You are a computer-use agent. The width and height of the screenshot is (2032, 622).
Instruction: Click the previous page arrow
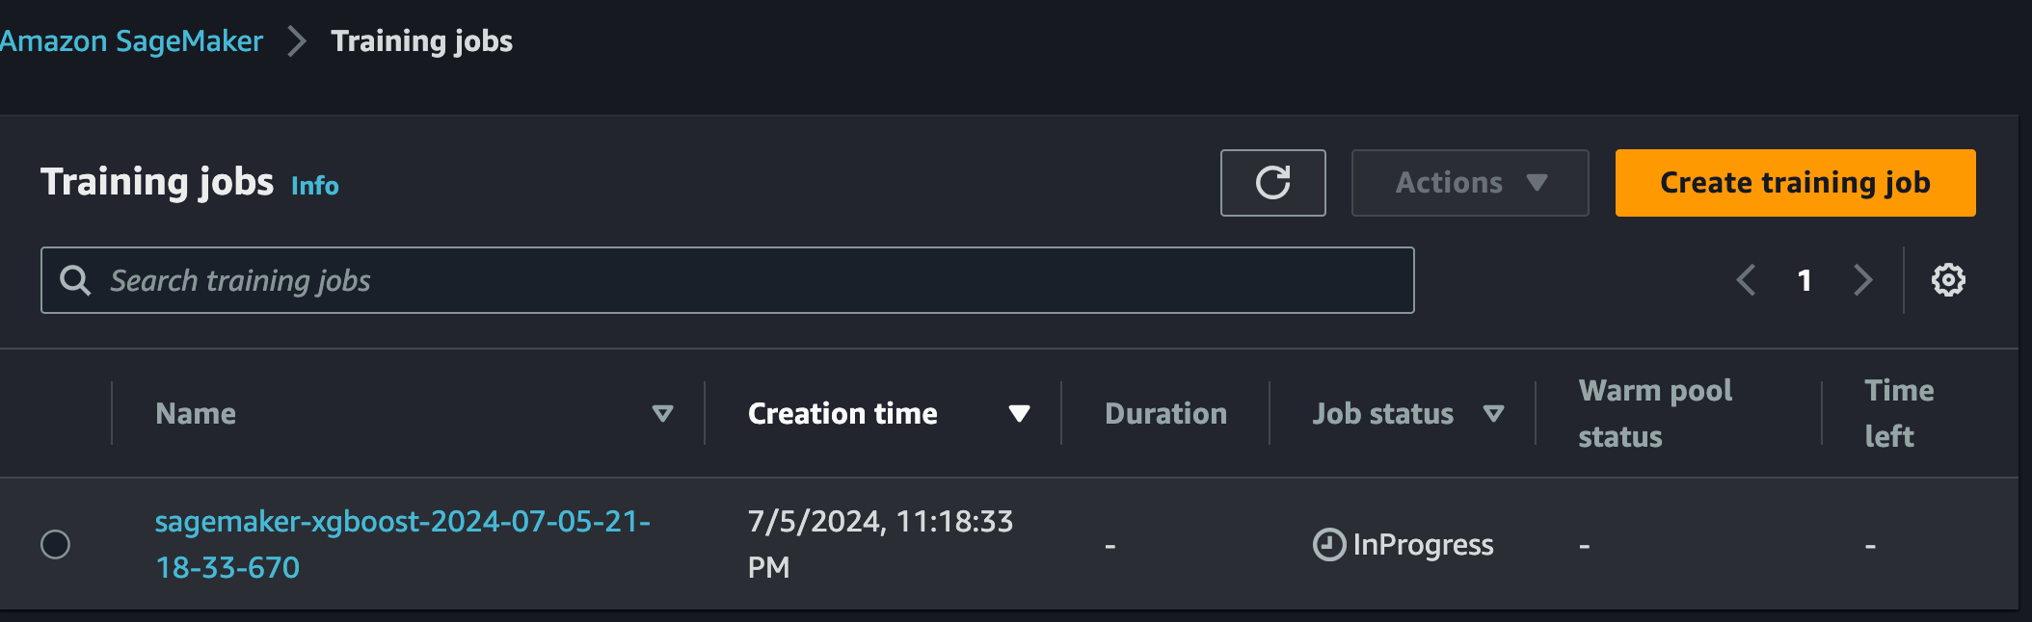(x=1745, y=280)
